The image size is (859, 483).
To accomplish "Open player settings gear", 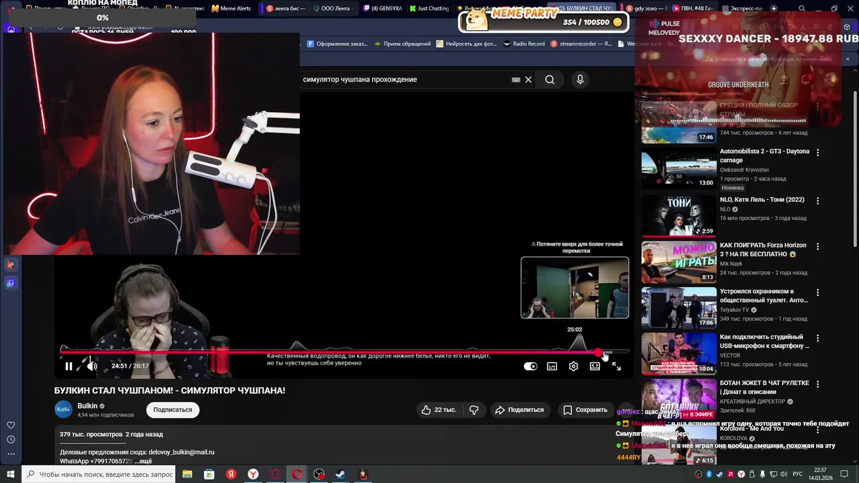I will 573,366.
